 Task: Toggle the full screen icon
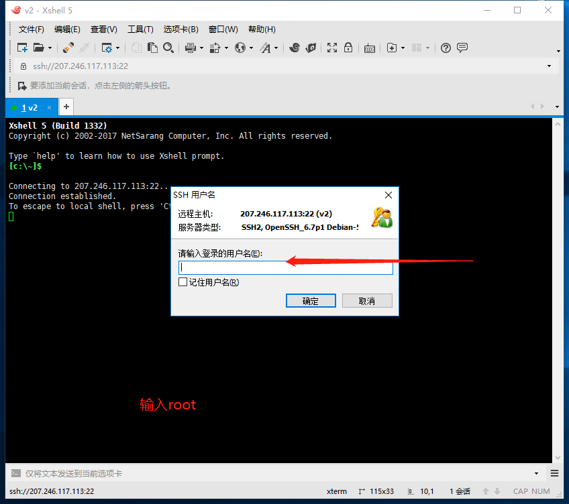coord(332,48)
